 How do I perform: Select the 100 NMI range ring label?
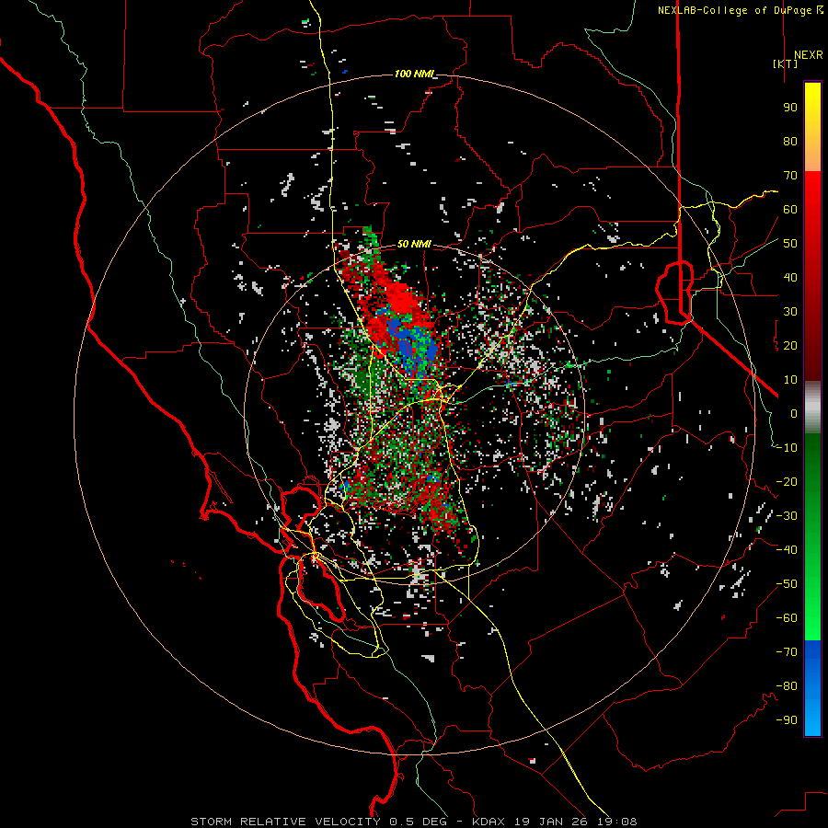click(413, 74)
